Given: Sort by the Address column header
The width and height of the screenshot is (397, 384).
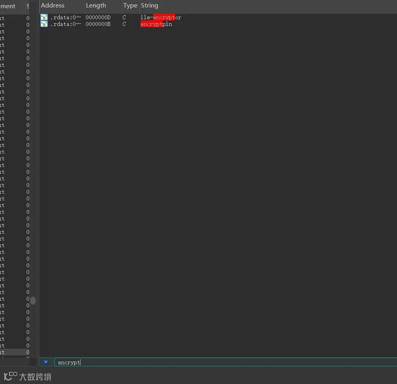Looking at the screenshot, I should (x=62, y=6).
